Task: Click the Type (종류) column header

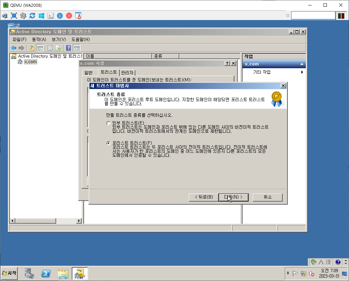Action: (x=165, y=56)
